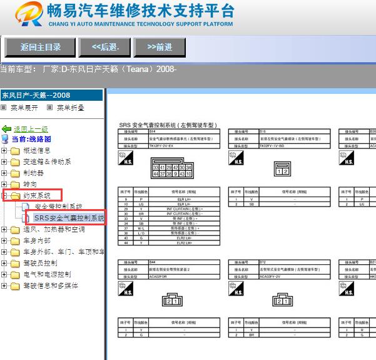Image resolution: width=376 pixels, height=360 pixels.
Task: Expand the 通风、加热器和空调 node
Action: 4,229
